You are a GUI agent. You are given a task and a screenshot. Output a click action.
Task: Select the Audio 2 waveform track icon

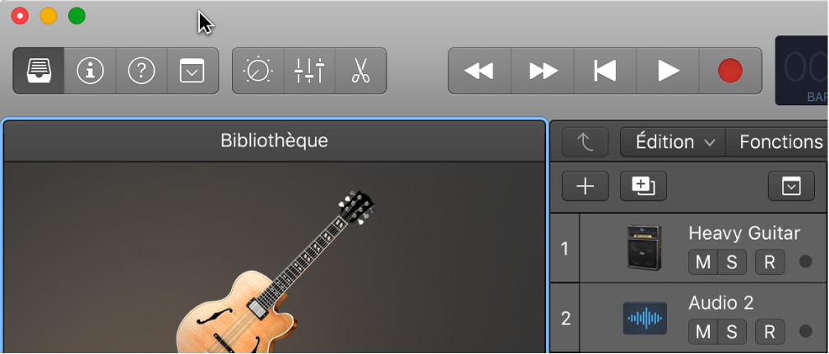645,318
